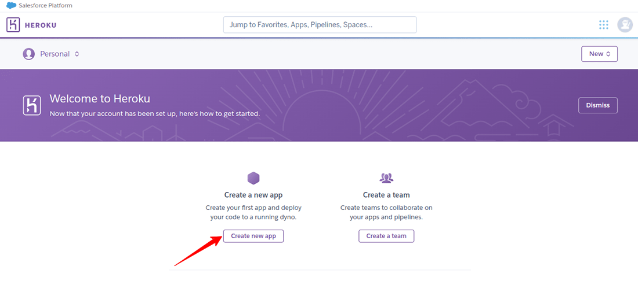The height and width of the screenshot is (292, 638).
Task: Click the Heroku logo icon in header
Action: pyautogui.click(x=13, y=25)
